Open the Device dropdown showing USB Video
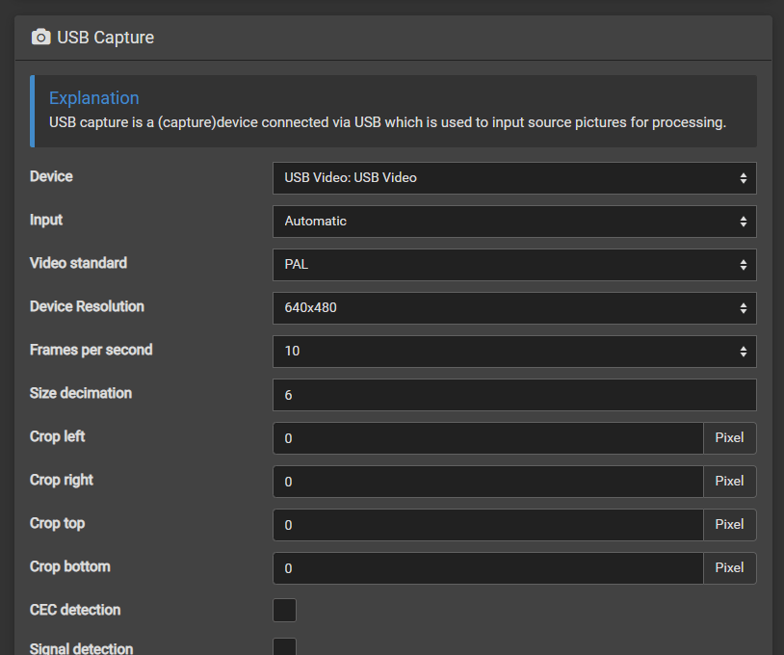 point(514,178)
